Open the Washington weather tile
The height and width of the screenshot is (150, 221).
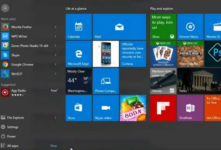[x=79, y=81]
